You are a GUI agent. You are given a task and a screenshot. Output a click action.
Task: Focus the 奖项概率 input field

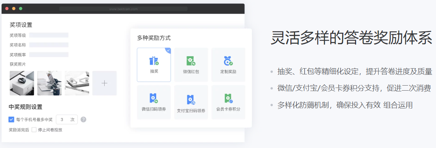49,55
